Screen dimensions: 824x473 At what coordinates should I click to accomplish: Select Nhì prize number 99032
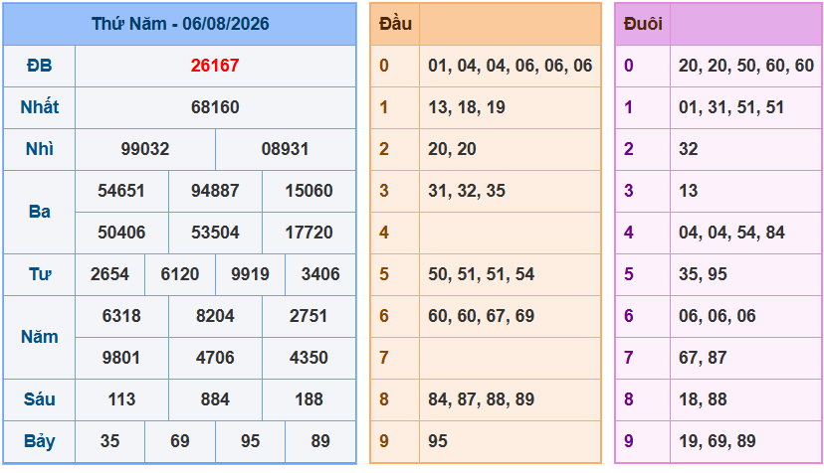coord(145,149)
